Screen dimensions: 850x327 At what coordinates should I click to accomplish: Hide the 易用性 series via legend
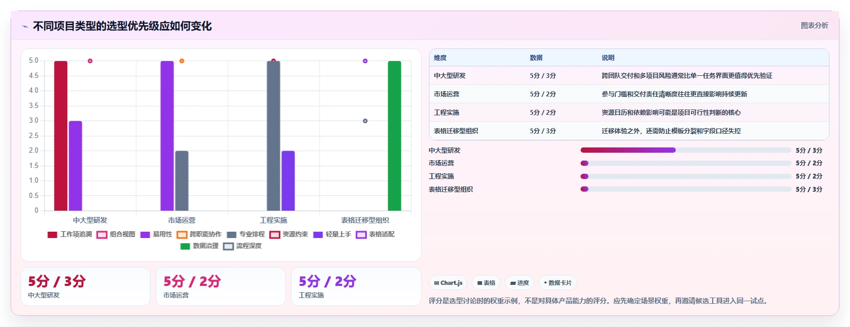coord(156,234)
